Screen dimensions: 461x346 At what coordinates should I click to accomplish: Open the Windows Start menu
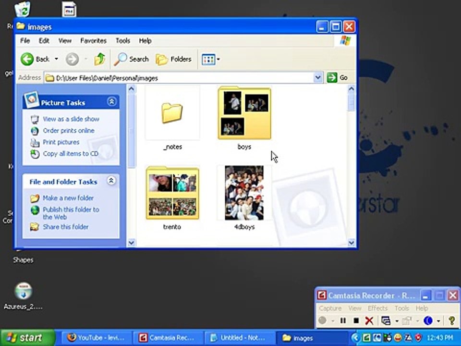pos(27,337)
